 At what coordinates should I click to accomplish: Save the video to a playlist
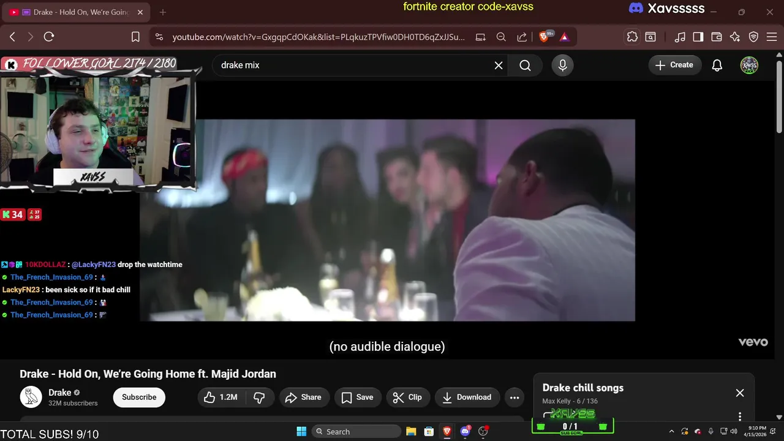click(x=358, y=397)
